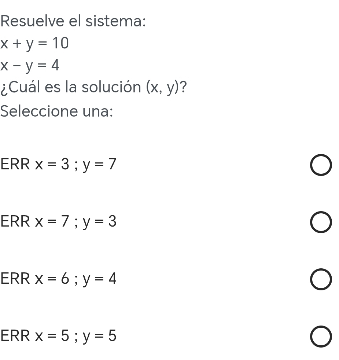The width and height of the screenshot is (339, 360).
Task: Click the 'Seleccione una:' prompt text
Action: (x=57, y=111)
